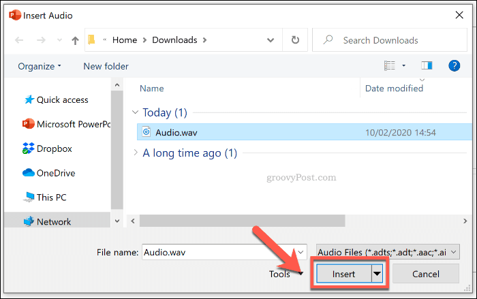Image resolution: width=477 pixels, height=299 pixels.
Task: Toggle the preview pane icon
Action: tap(427, 65)
